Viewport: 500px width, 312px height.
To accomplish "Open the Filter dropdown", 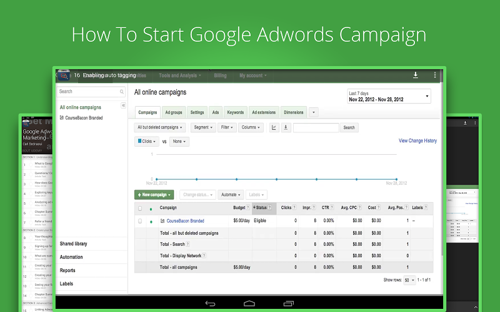I will click(x=227, y=127).
